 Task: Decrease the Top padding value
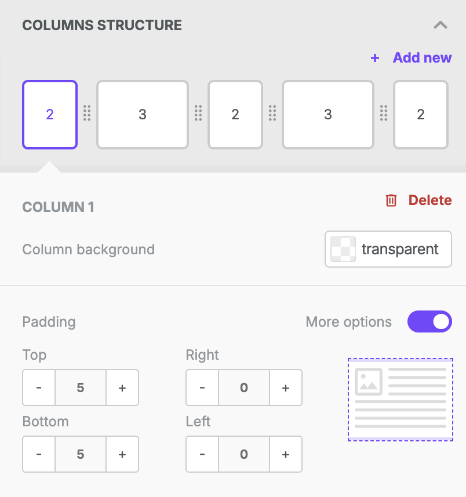pyautogui.click(x=39, y=388)
